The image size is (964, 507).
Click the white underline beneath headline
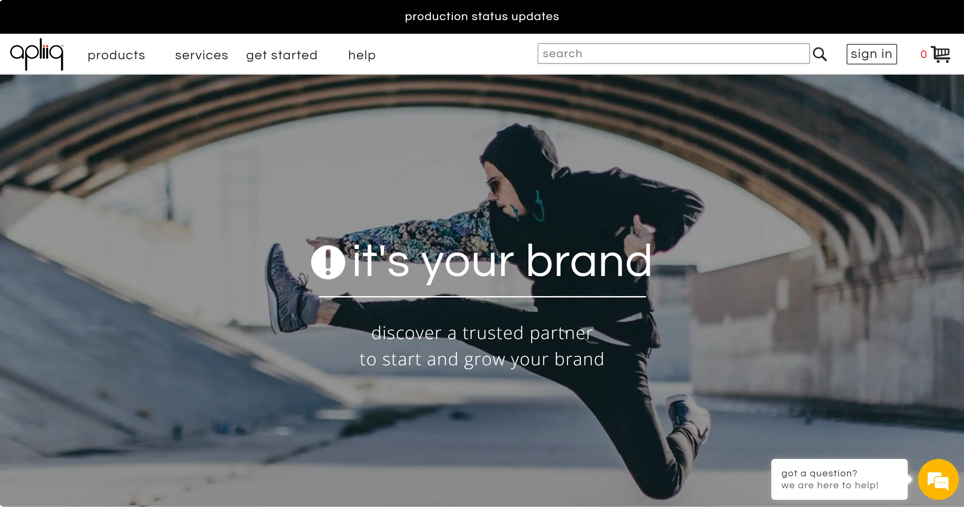click(x=482, y=297)
